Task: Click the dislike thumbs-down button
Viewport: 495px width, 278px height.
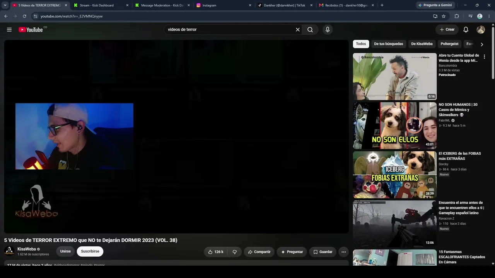Action: click(x=235, y=252)
